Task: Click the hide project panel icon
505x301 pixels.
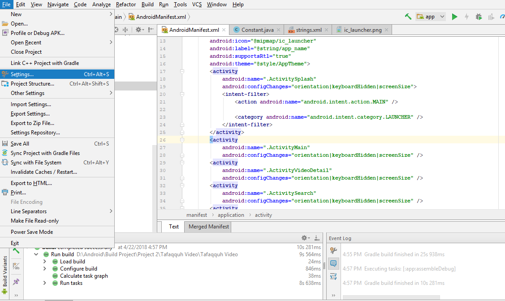Action: 151,30
